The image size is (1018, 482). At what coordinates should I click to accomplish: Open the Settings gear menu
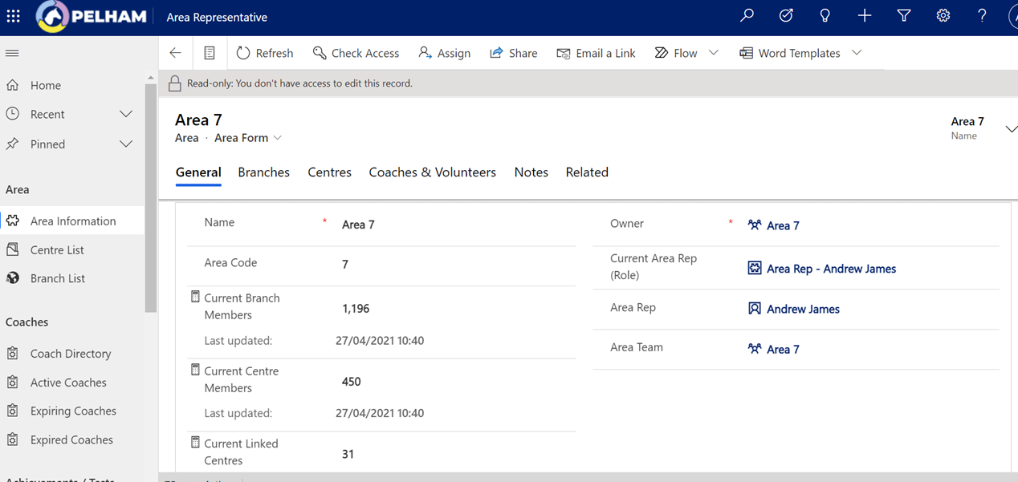(x=943, y=16)
